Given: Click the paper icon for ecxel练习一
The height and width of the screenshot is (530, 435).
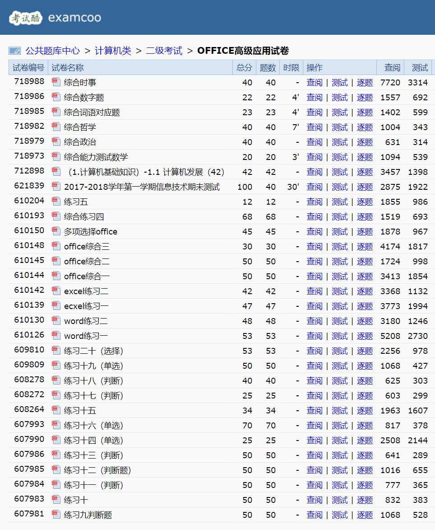Looking at the screenshot, I should pyautogui.click(x=56, y=305).
